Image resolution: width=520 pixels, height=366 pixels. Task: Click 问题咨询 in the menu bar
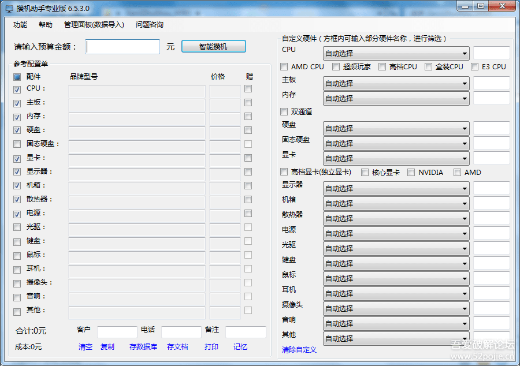tap(149, 25)
